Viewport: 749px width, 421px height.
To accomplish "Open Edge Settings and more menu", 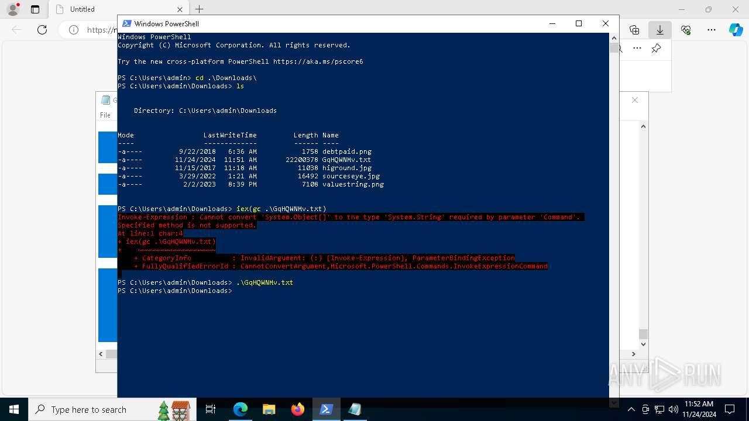I will coord(712,30).
